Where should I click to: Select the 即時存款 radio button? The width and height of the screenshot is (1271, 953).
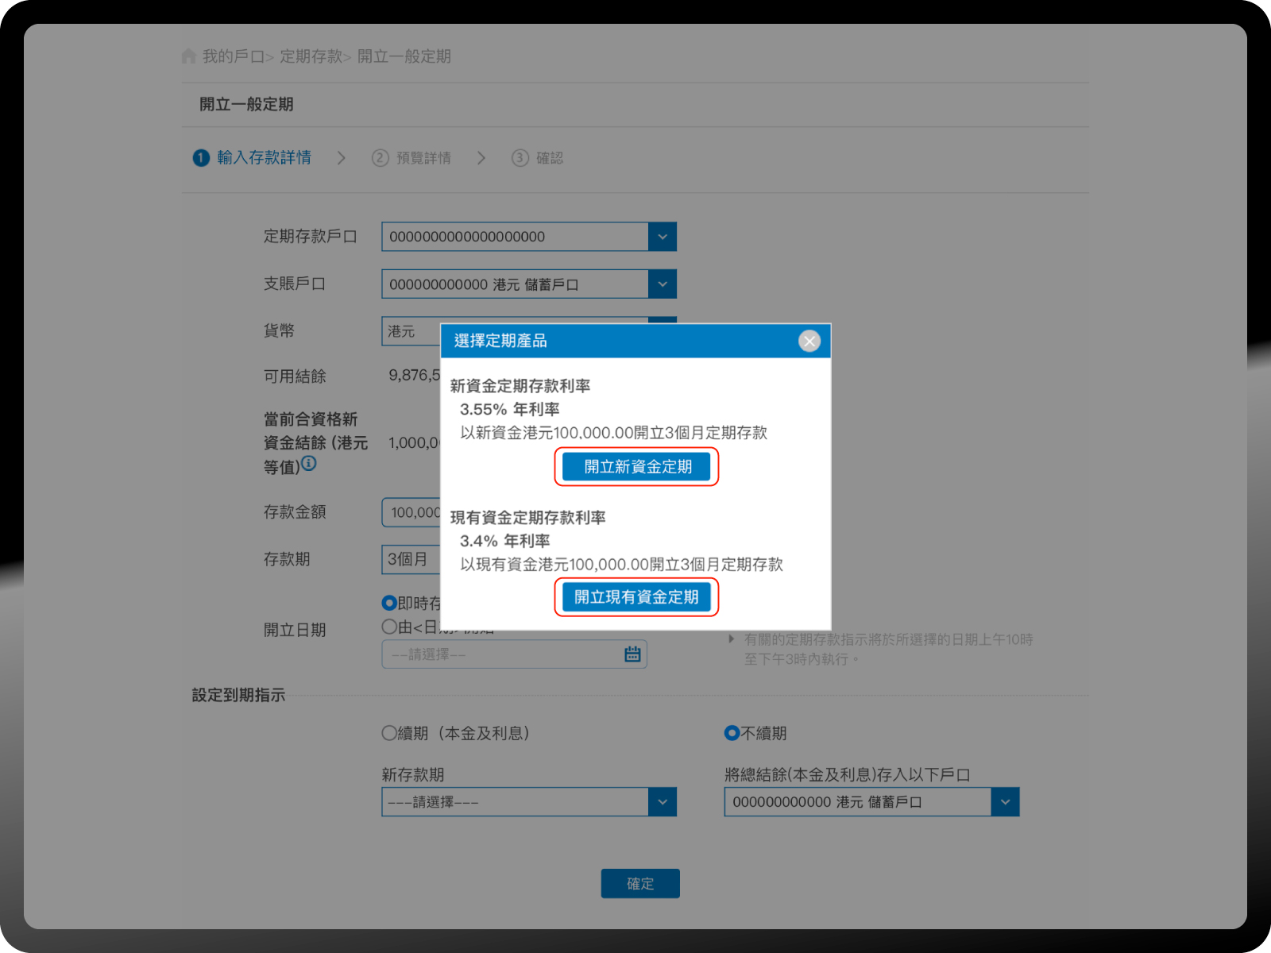click(389, 604)
